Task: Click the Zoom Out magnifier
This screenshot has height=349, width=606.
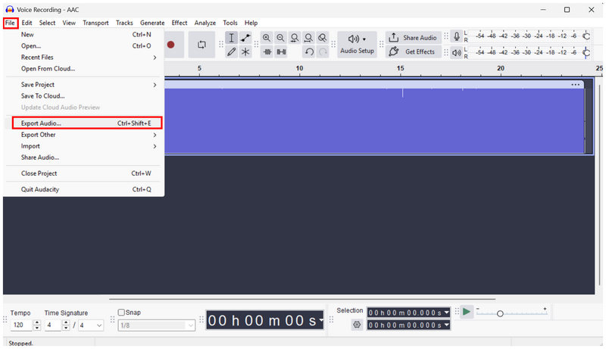Action: tap(280, 38)
